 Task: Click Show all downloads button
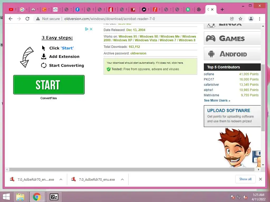pos(245,179)
